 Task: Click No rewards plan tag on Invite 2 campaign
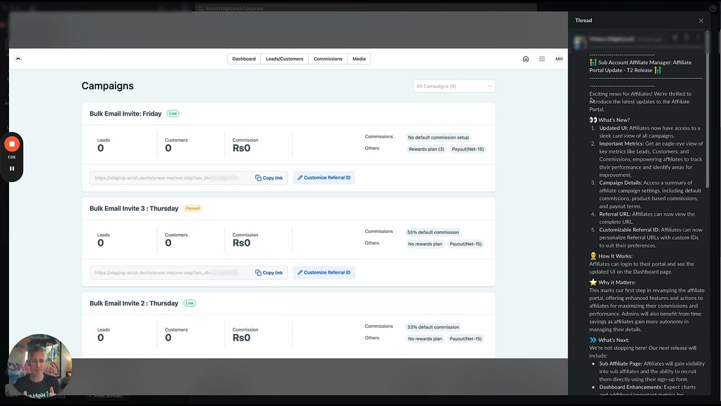click(x=425, y=338)
